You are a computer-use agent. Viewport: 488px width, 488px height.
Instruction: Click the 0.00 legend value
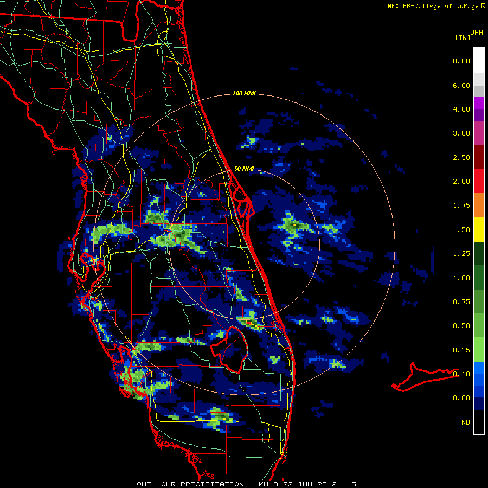461,398
